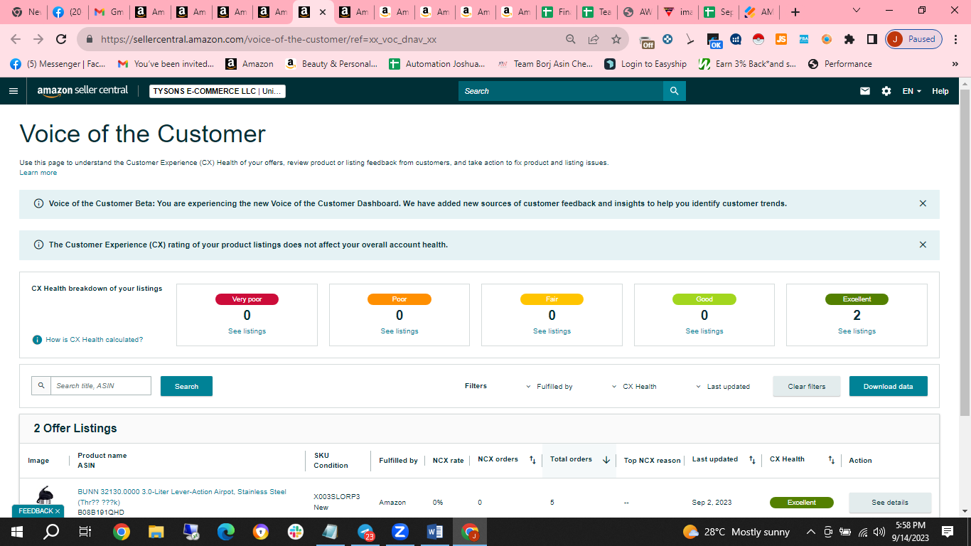The height and width of the screenshot is (546, 971).
Task: Click the FBA extension icon
Action: [x=803, y=40]
